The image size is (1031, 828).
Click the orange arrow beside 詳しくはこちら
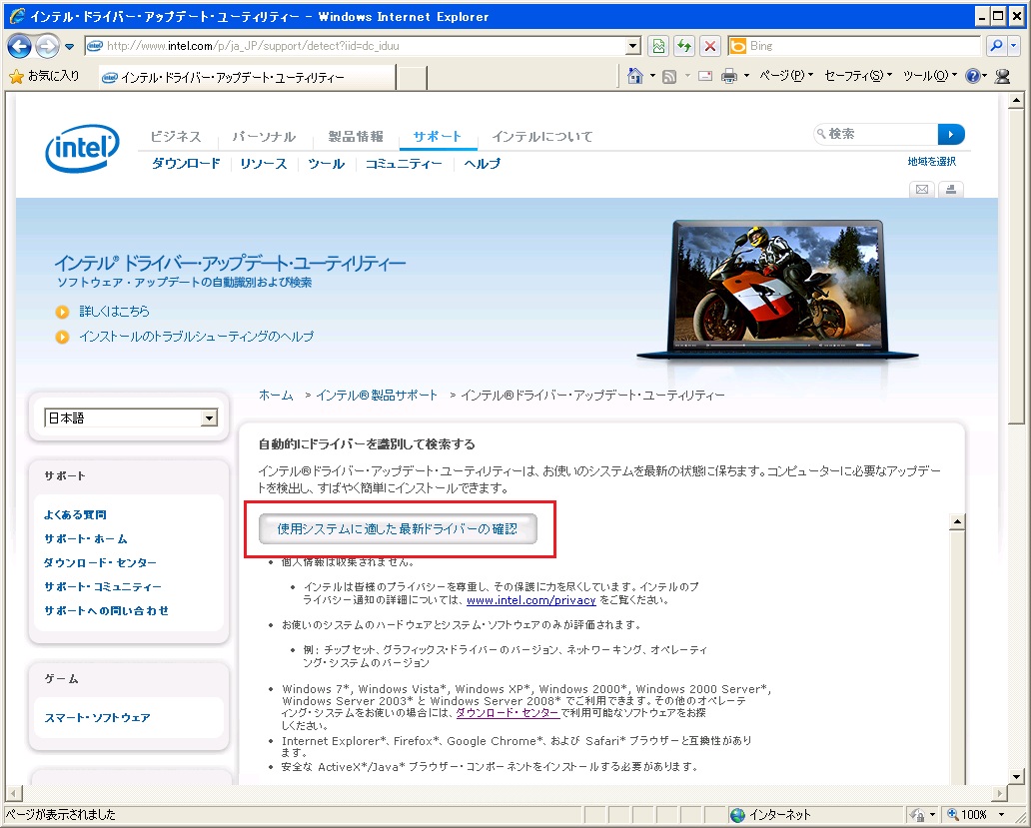tap(63, 313)
